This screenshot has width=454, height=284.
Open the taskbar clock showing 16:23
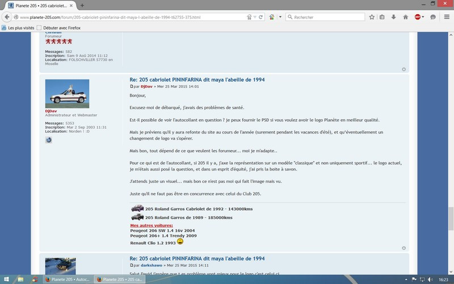443,279
